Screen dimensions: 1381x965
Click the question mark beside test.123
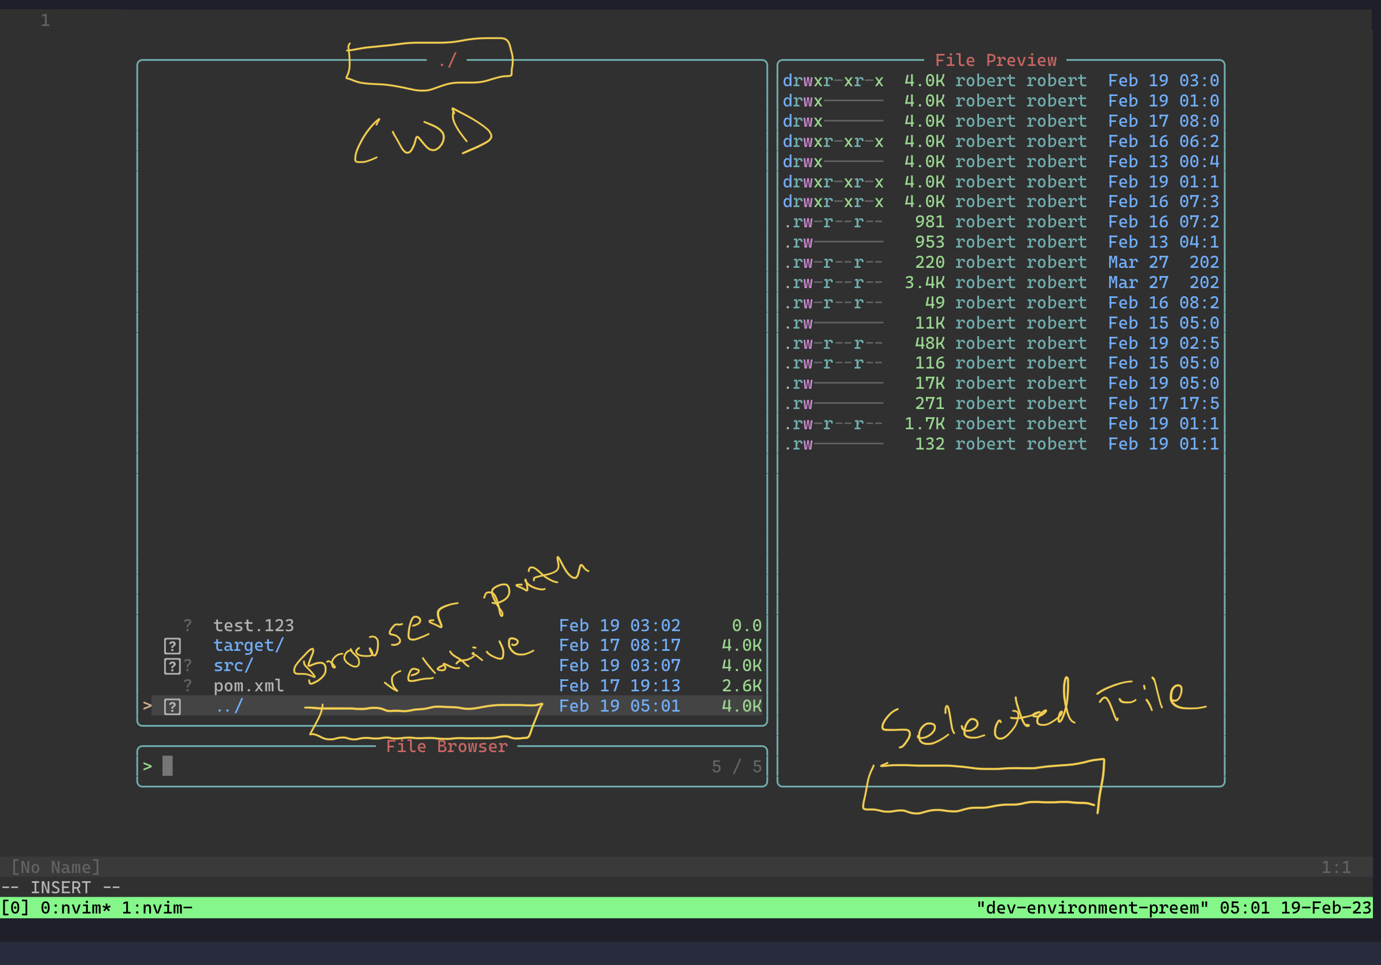(188, 624)
